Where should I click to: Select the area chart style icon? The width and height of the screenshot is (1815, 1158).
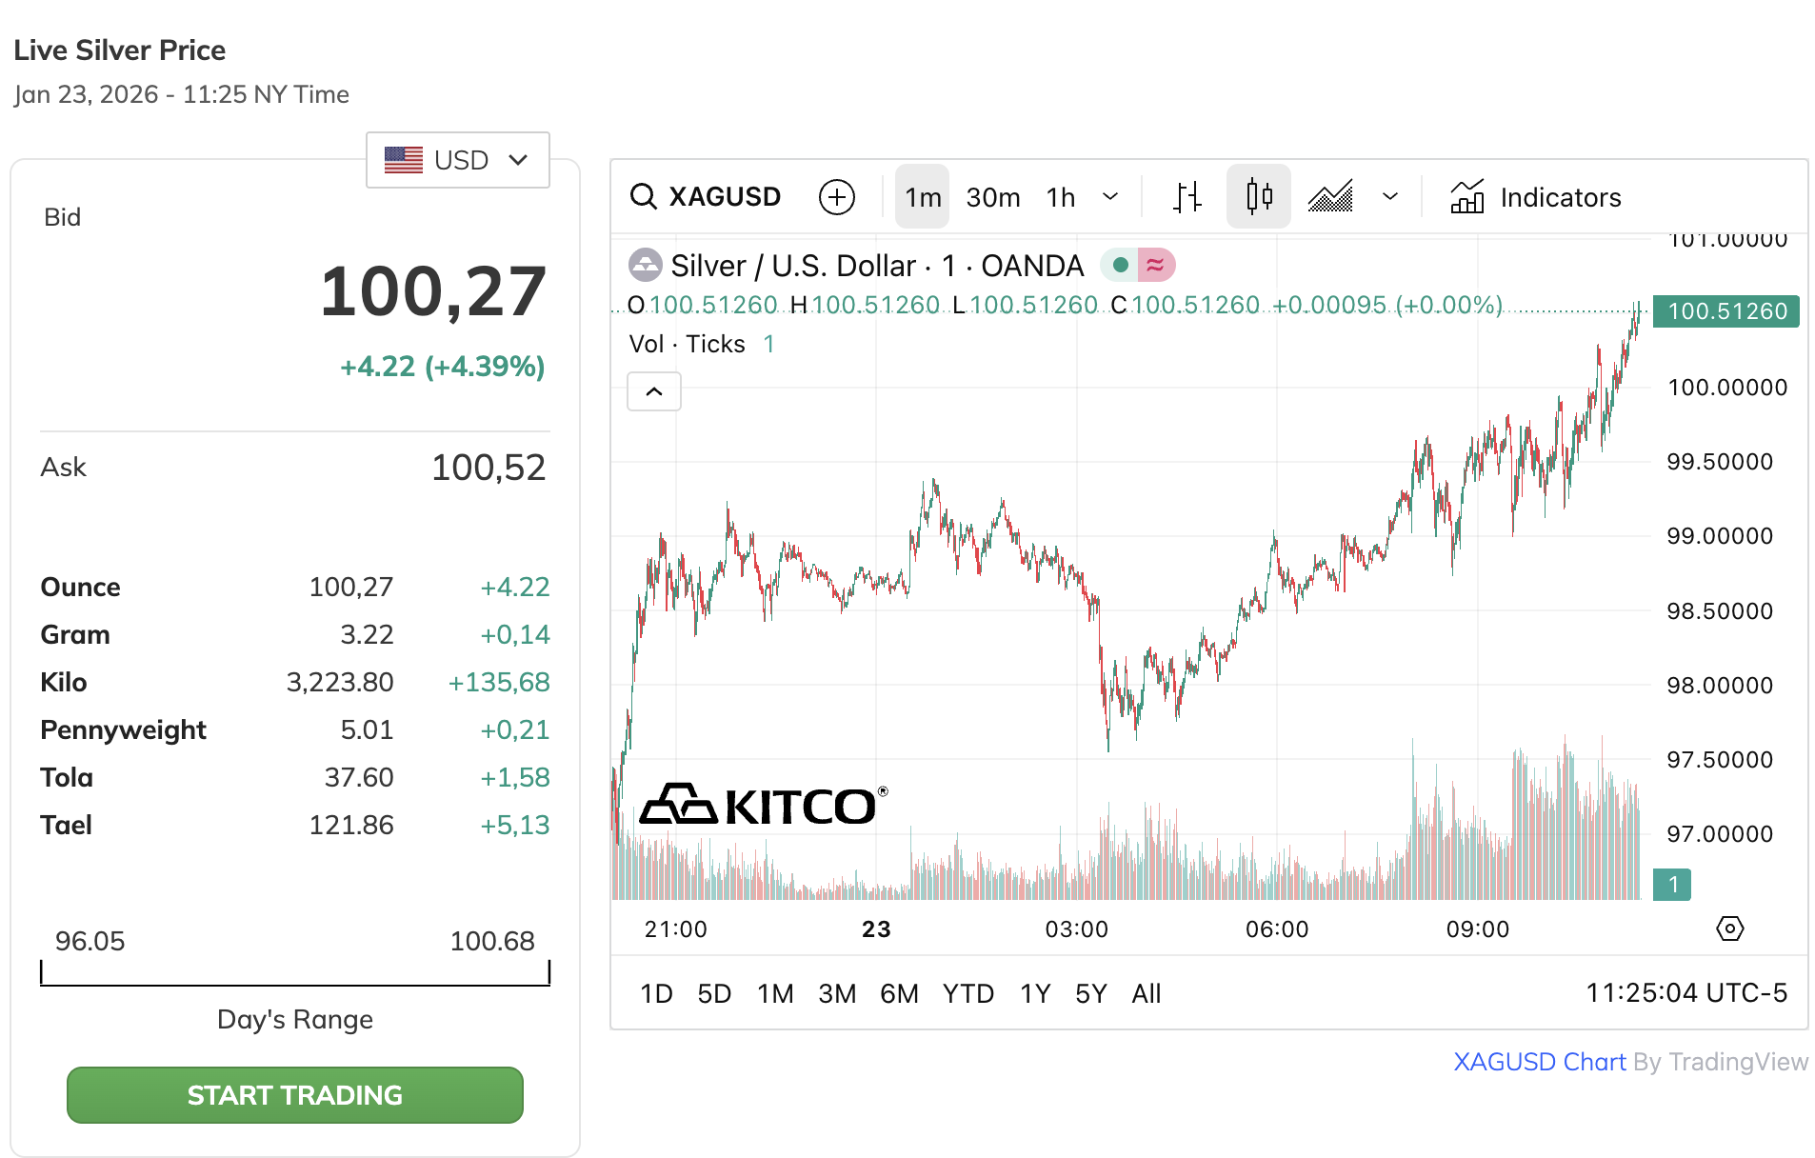1330,197
